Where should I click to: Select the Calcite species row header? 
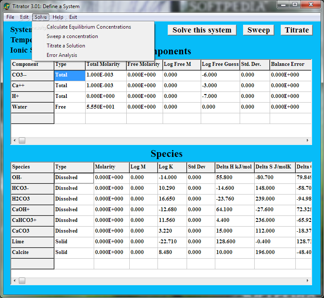pos(33,253)
